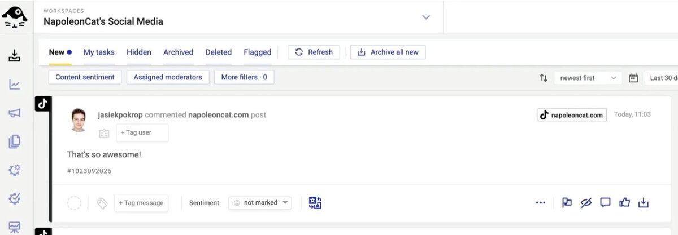Click the translate message icon
The height and width of the screenshot is (235, 678).
(x=315, y=203)
